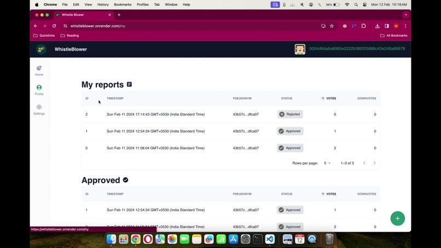Click timestamp 17:14:43 in My reports

[x=155, y=114]
